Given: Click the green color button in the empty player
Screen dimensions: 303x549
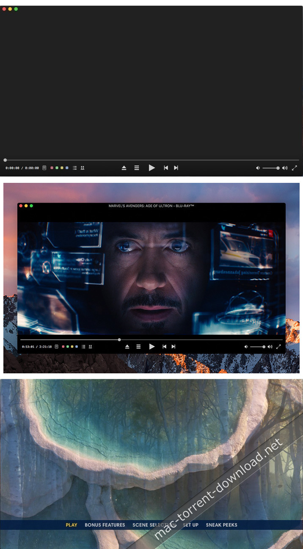Looking at the screenshot, I should pyautogui.click(x=57, y=168).
